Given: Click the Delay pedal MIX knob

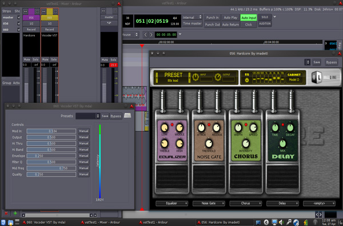Looking at the screenshot, I should point(282,144).
